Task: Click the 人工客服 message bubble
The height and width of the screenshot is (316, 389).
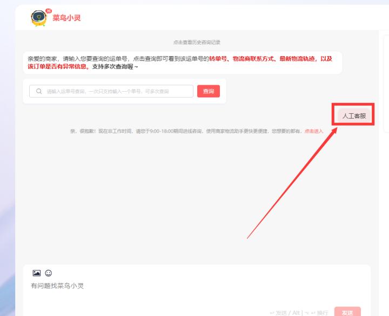Action: (354, 115)
